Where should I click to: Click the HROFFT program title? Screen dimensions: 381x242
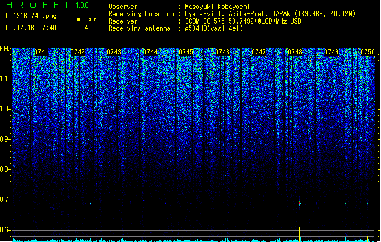[38, 5]
